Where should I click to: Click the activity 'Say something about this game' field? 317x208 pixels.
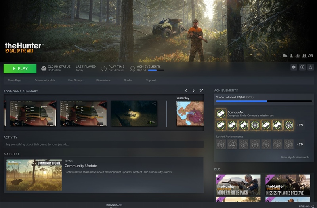coord(103,144)
